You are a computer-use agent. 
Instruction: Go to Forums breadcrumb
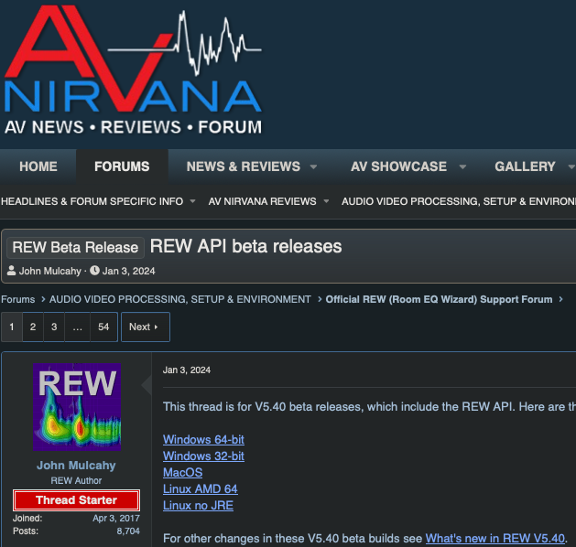click(18, 299)
